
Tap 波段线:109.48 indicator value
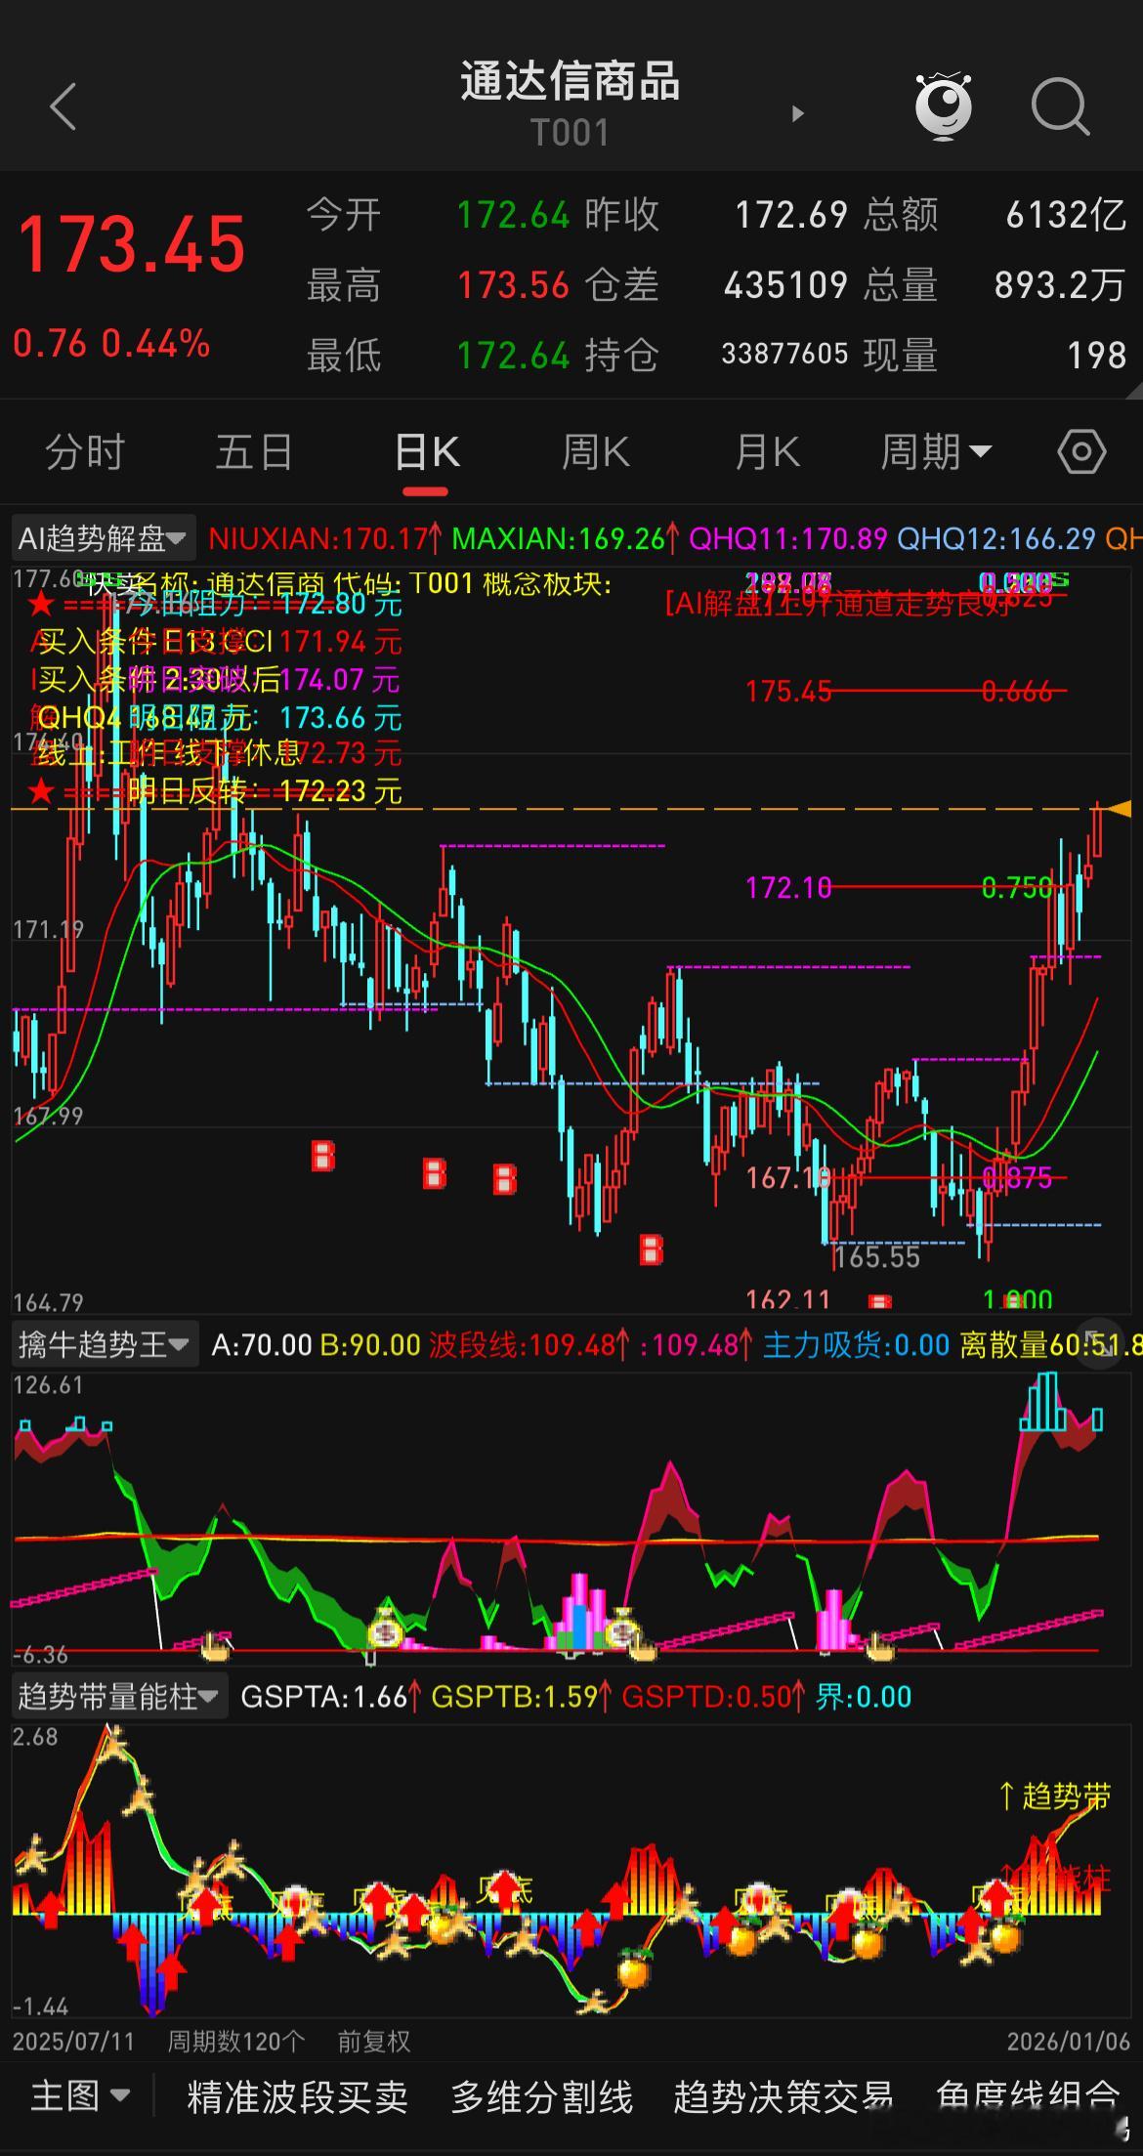coord(529,1345)
